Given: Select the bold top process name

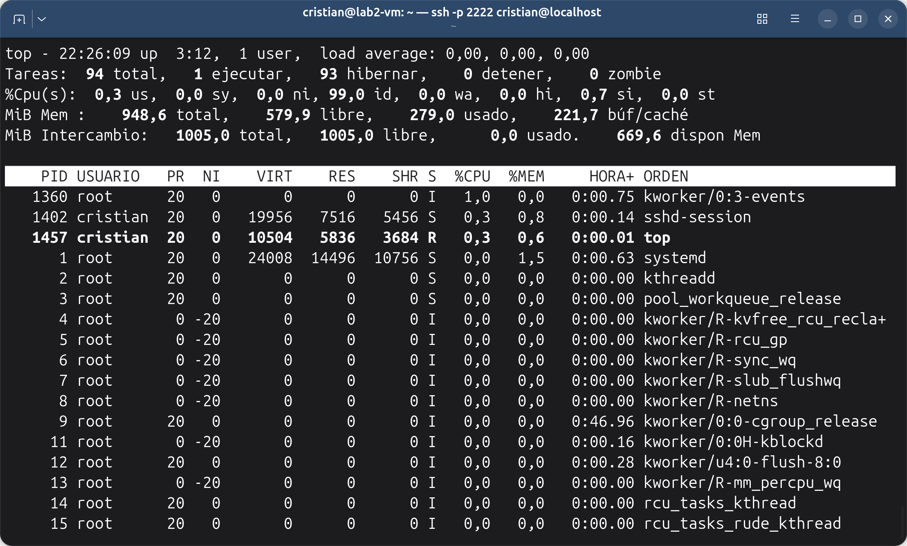Looking at the screenshot, I should (657, 238).
